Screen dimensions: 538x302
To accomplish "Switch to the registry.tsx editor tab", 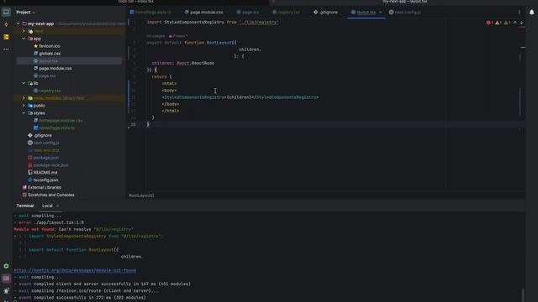I will [286, 13].
